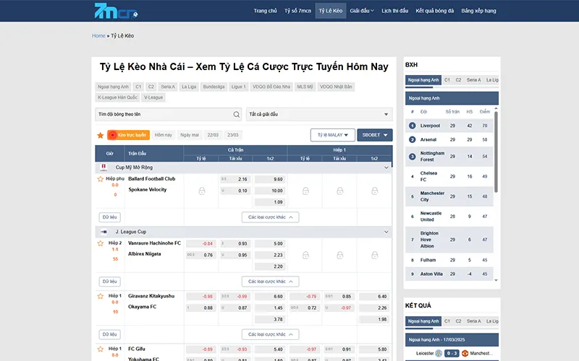This screenshot has height=361, width=579.
Task: Click Vanraure match Hiệp 1 1x2 lock
Action: click(x=374, y=255)
